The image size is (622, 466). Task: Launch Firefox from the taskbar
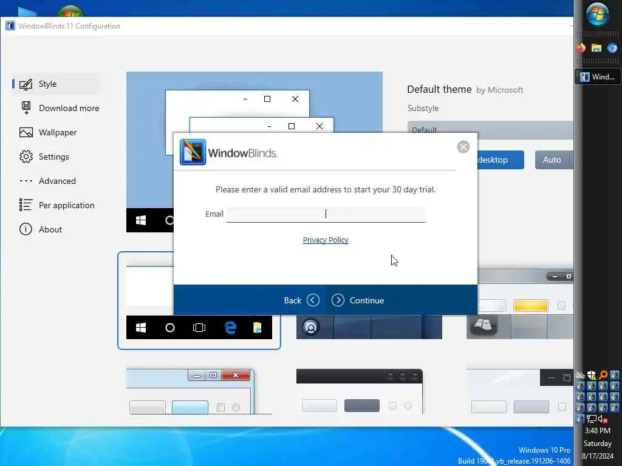[581, 48]
